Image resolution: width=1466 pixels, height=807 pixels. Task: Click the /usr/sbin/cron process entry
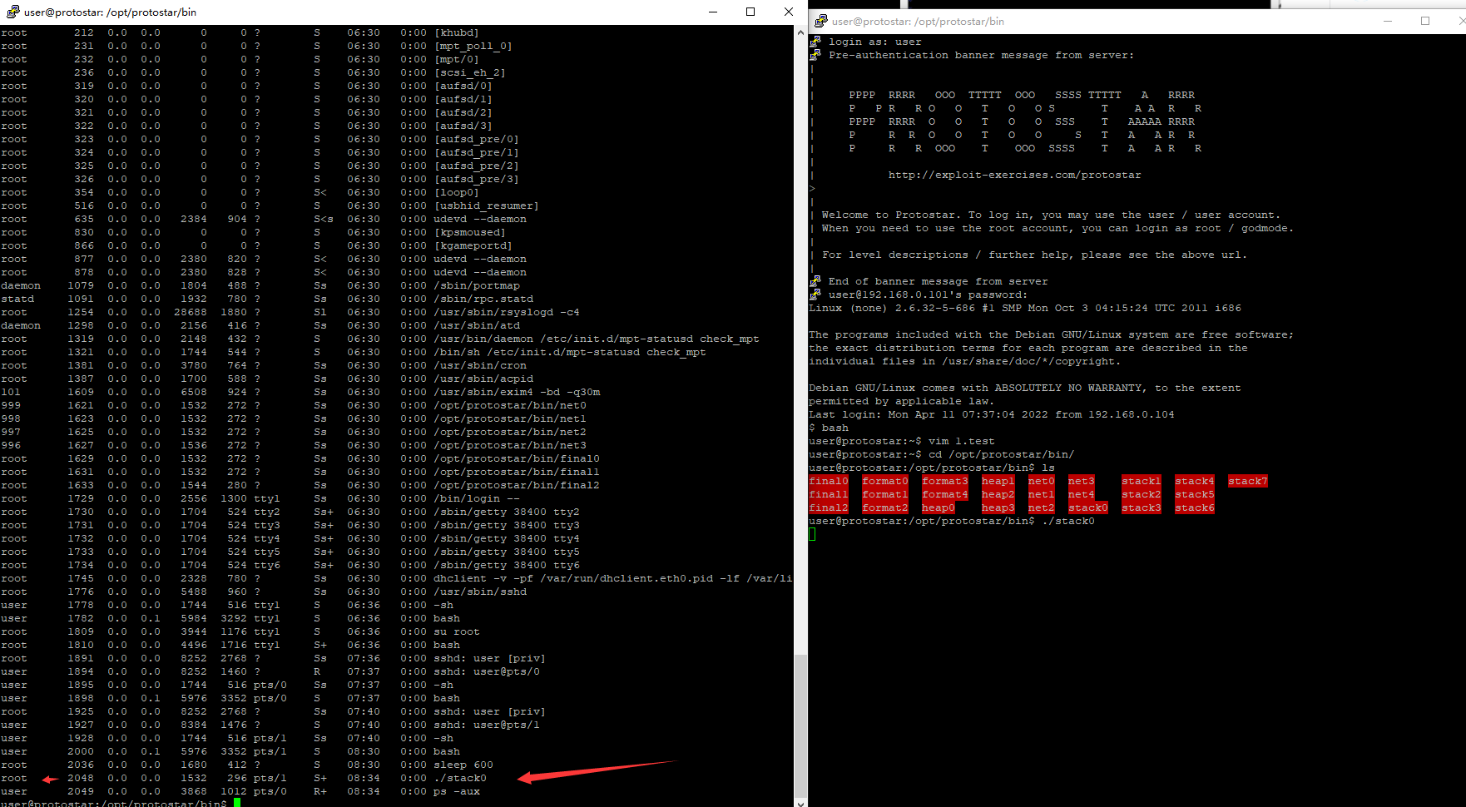tap(480, 365)
